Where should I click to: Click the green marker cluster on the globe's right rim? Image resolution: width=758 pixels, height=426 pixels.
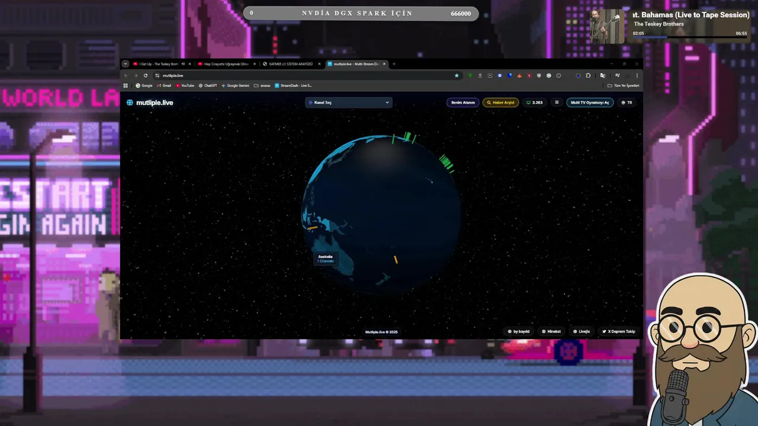pyautogui.click(x=447, y=162)
